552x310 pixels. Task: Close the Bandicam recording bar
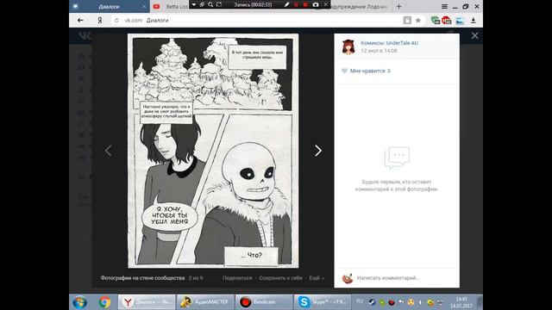[x=326, y=4]
